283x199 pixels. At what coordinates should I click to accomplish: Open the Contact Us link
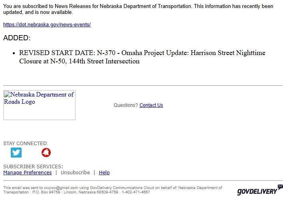(x=151, y=105)
